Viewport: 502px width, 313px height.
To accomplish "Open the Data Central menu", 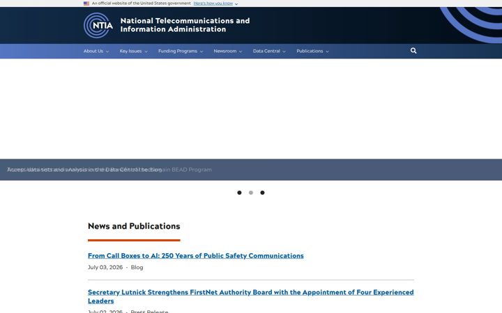I will (x=266, y=51).
